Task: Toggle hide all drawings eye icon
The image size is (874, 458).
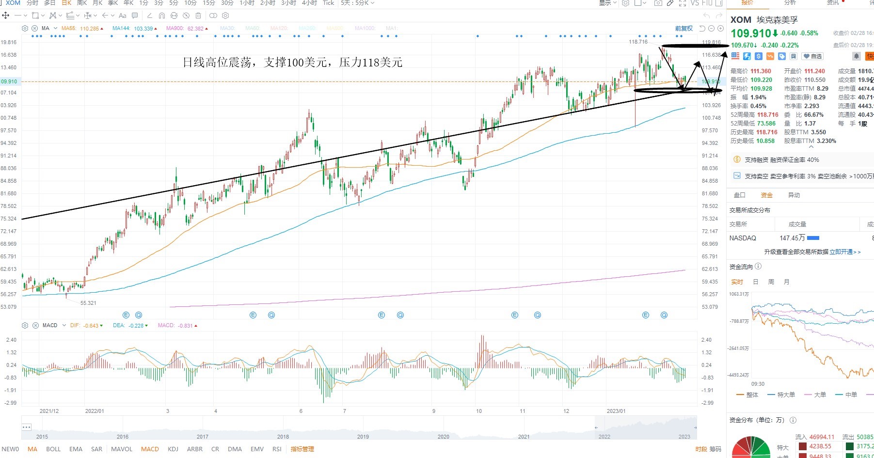Action: (x=186, y=16)
